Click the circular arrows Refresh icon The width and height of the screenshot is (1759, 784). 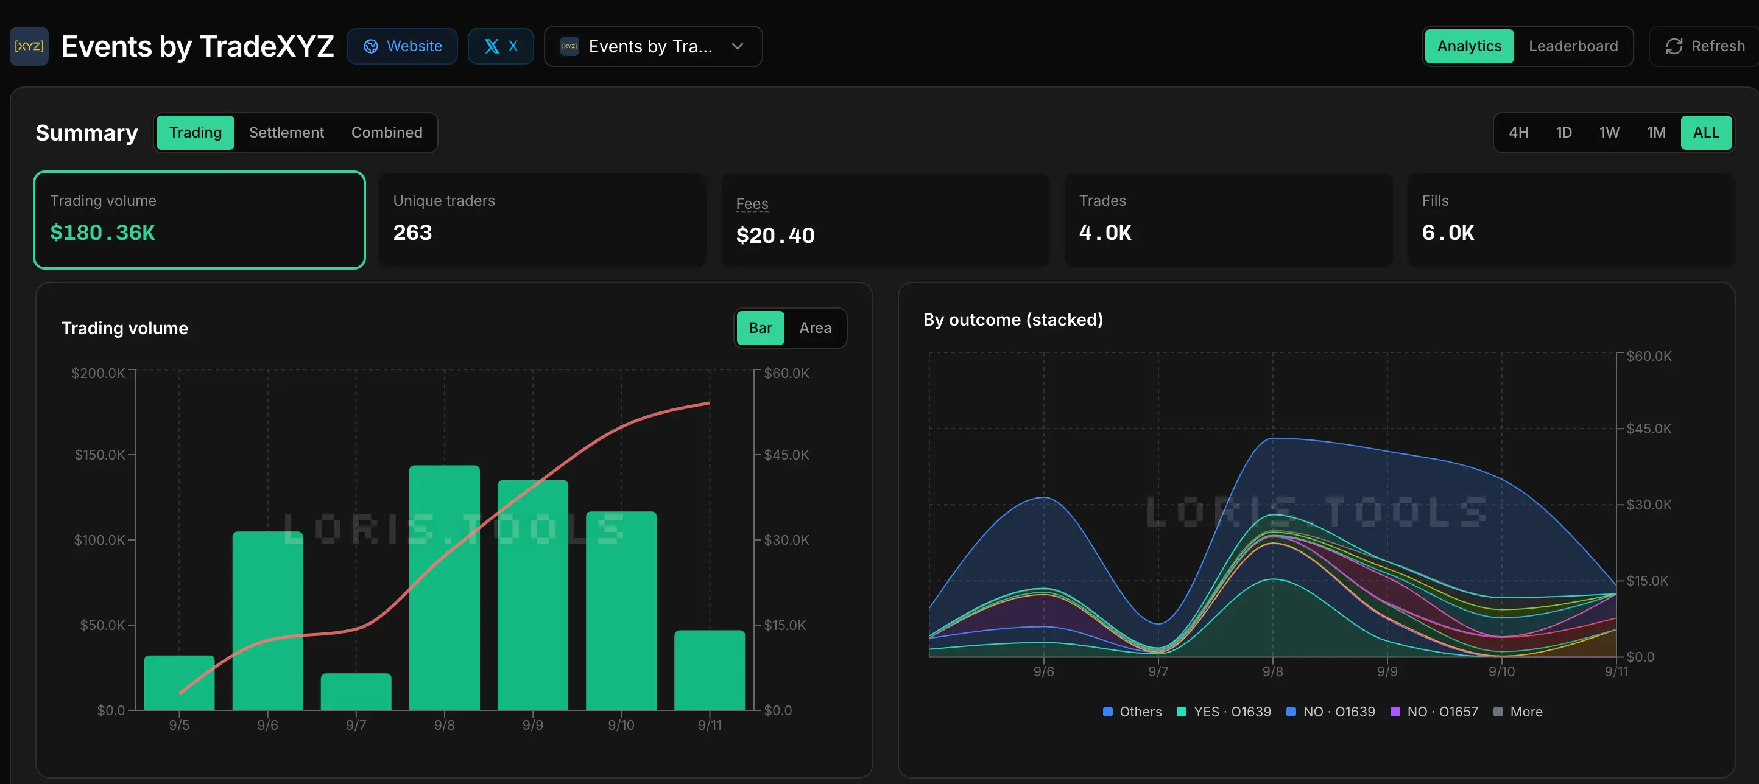tap(1674, 46)
